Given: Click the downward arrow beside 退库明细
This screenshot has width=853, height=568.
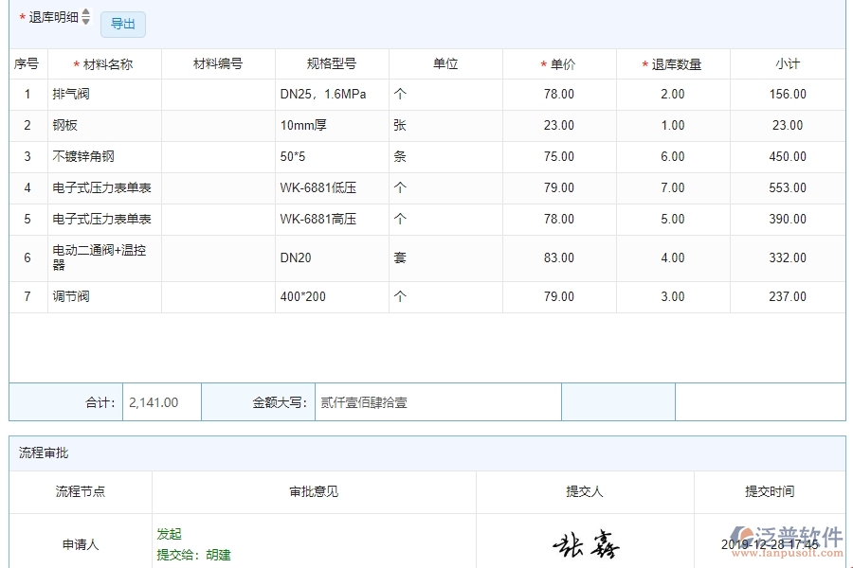Looking at the screenshot, I should (83, 20).
